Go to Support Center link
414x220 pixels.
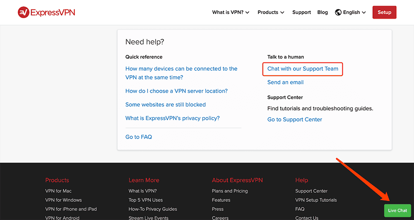(x=295, y=120)
